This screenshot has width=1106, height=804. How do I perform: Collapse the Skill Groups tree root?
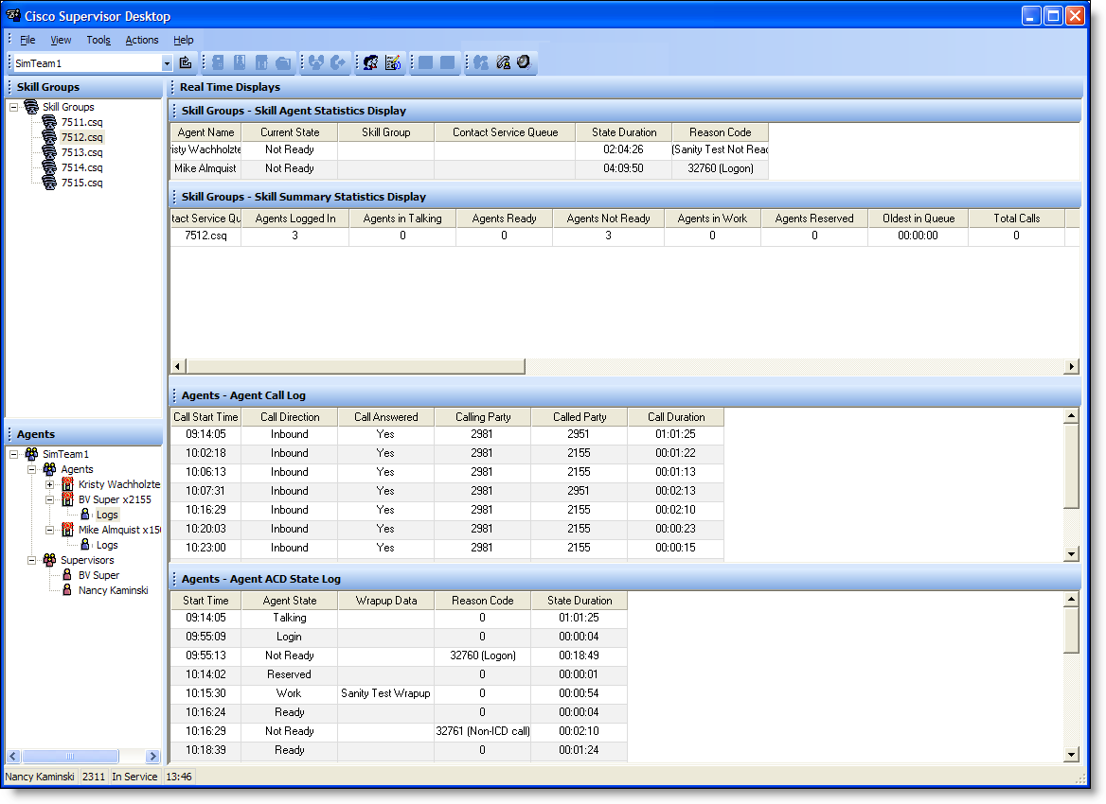click(x=13, y=107)
